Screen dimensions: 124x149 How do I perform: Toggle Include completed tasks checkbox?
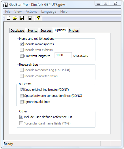coord(22,76)
